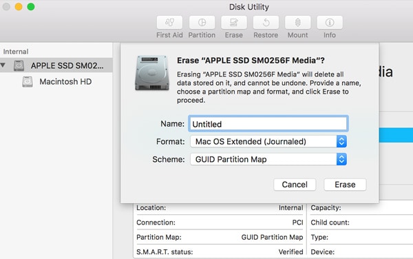Select APPLE SSD SM02... in sidebar

click(56, 65)
